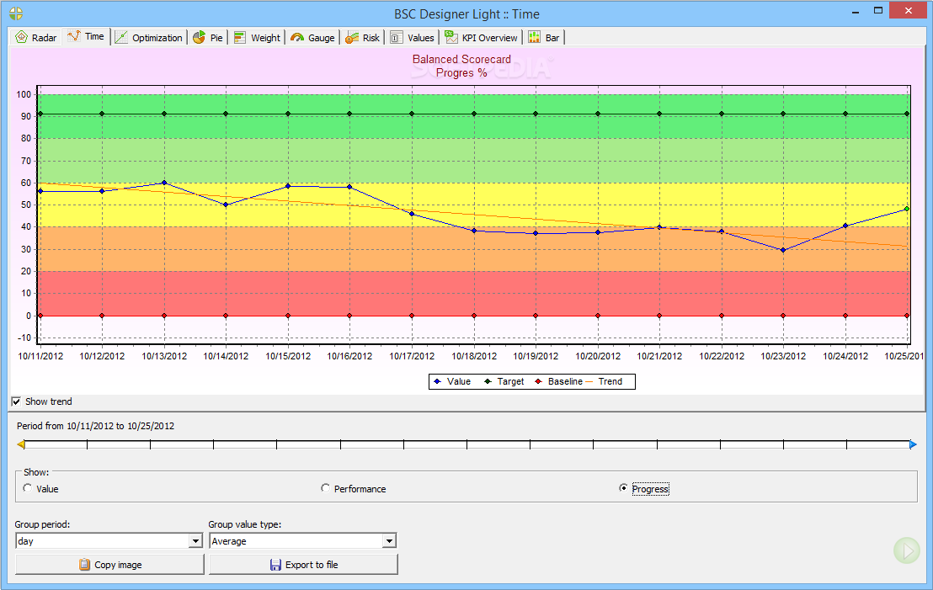Viewport: 933px width, 590px height.
Task: Switch to the Optimization tab
Action: tap(149, 38)
